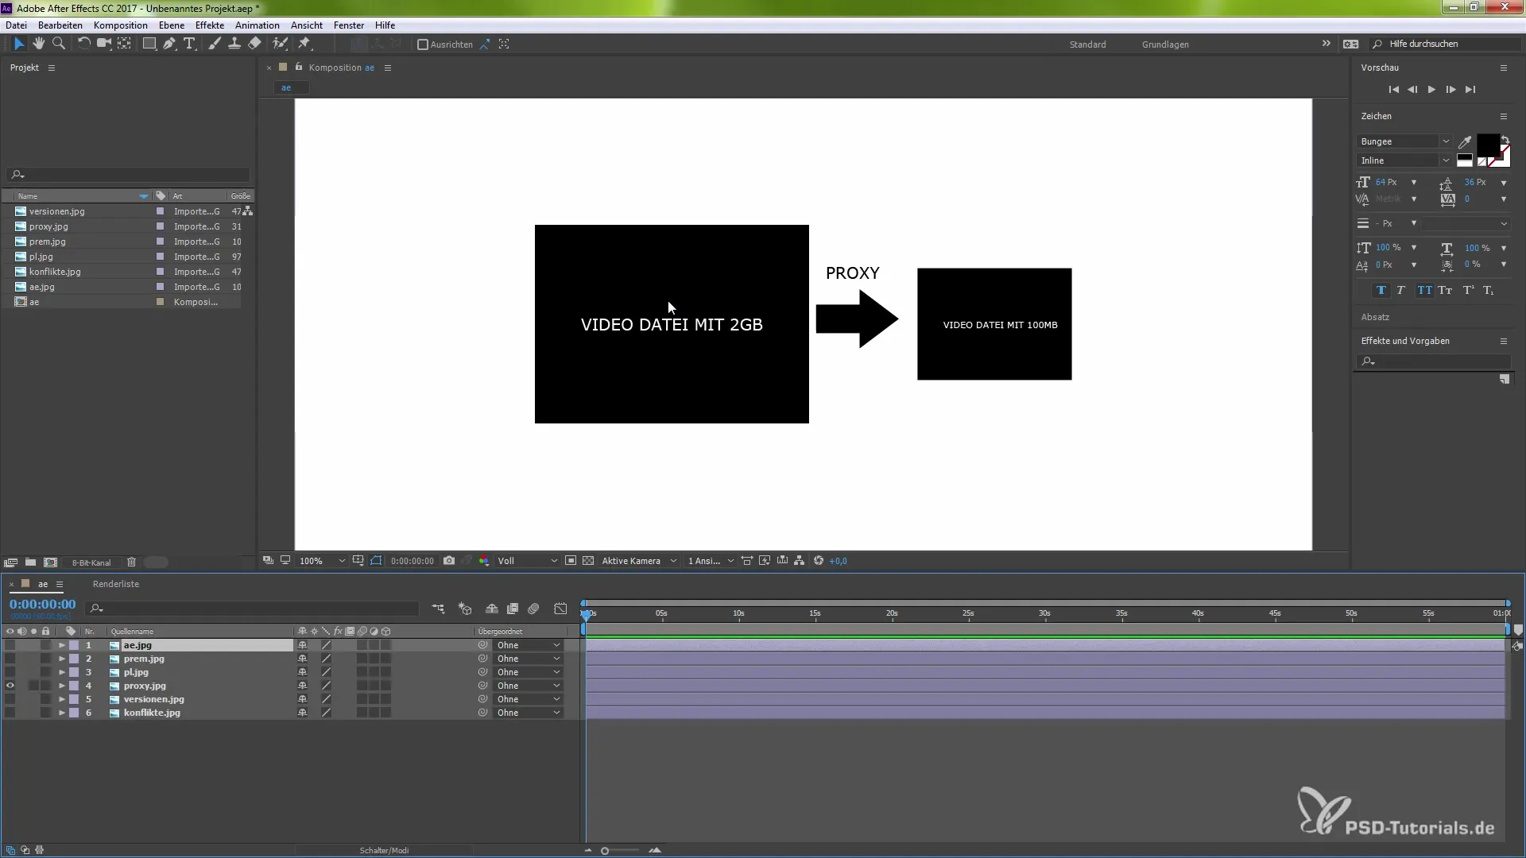Click the region of interest icon in viewer
The width and height of the screenshot is (1526, 858).
click(x=571, y=561)
